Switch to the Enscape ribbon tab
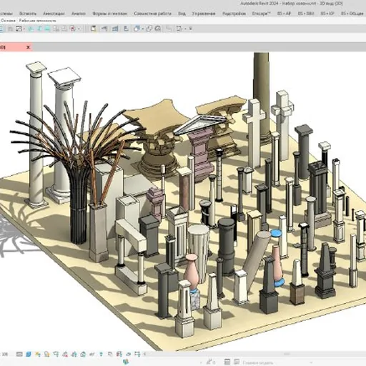This screenshot has width=366, height=366. [x=261, y=14]
